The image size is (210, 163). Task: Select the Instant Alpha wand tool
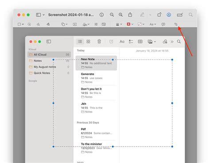click(29, 24)
